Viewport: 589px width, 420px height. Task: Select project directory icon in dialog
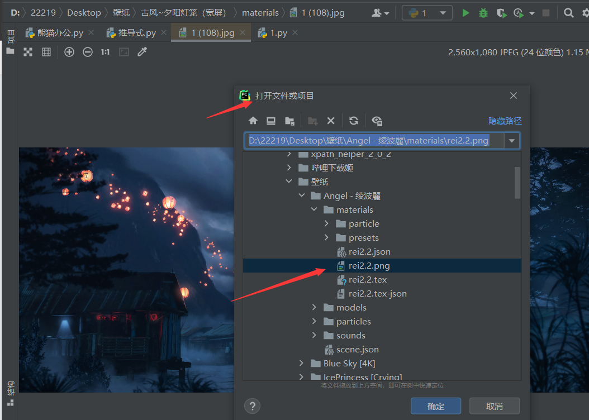point(289,121)
